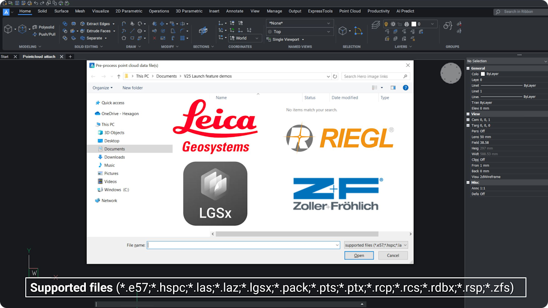Toggle the layer visibility light bulb
Screen dimensions: 548x308
[x=386, y=24]
